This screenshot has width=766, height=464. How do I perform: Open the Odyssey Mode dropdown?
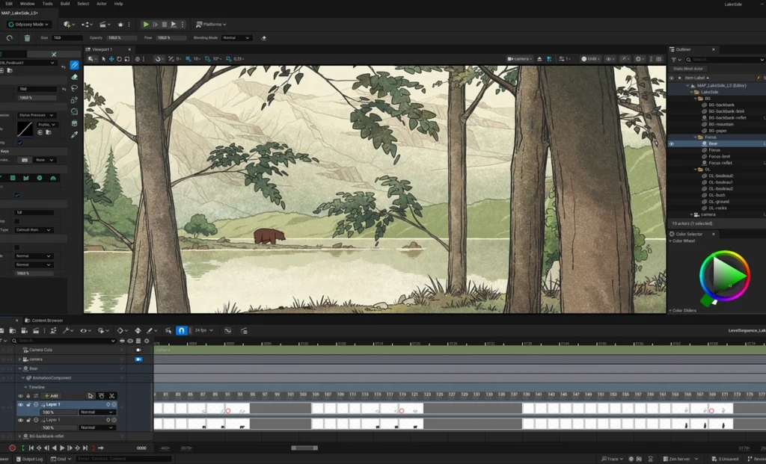[31, 25]
